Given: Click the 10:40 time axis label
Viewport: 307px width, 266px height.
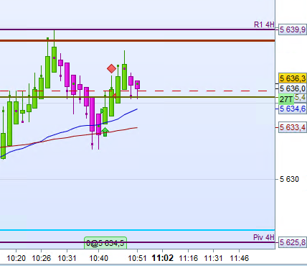Looking at the screenshot, I should tap(99, 258).
